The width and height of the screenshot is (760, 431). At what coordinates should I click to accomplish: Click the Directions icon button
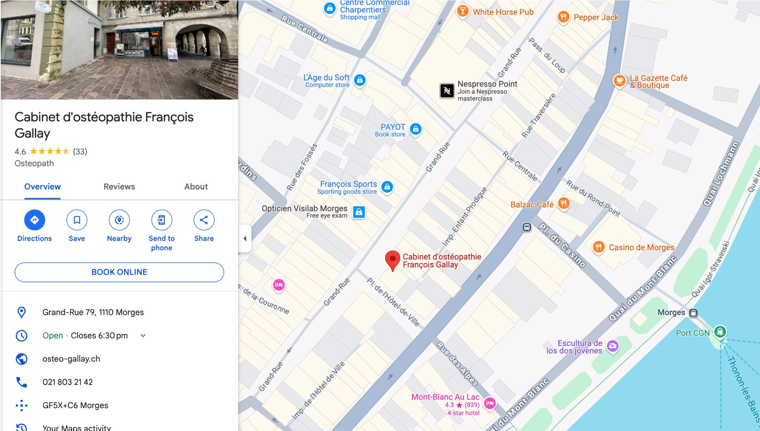(x=34, y=220)
